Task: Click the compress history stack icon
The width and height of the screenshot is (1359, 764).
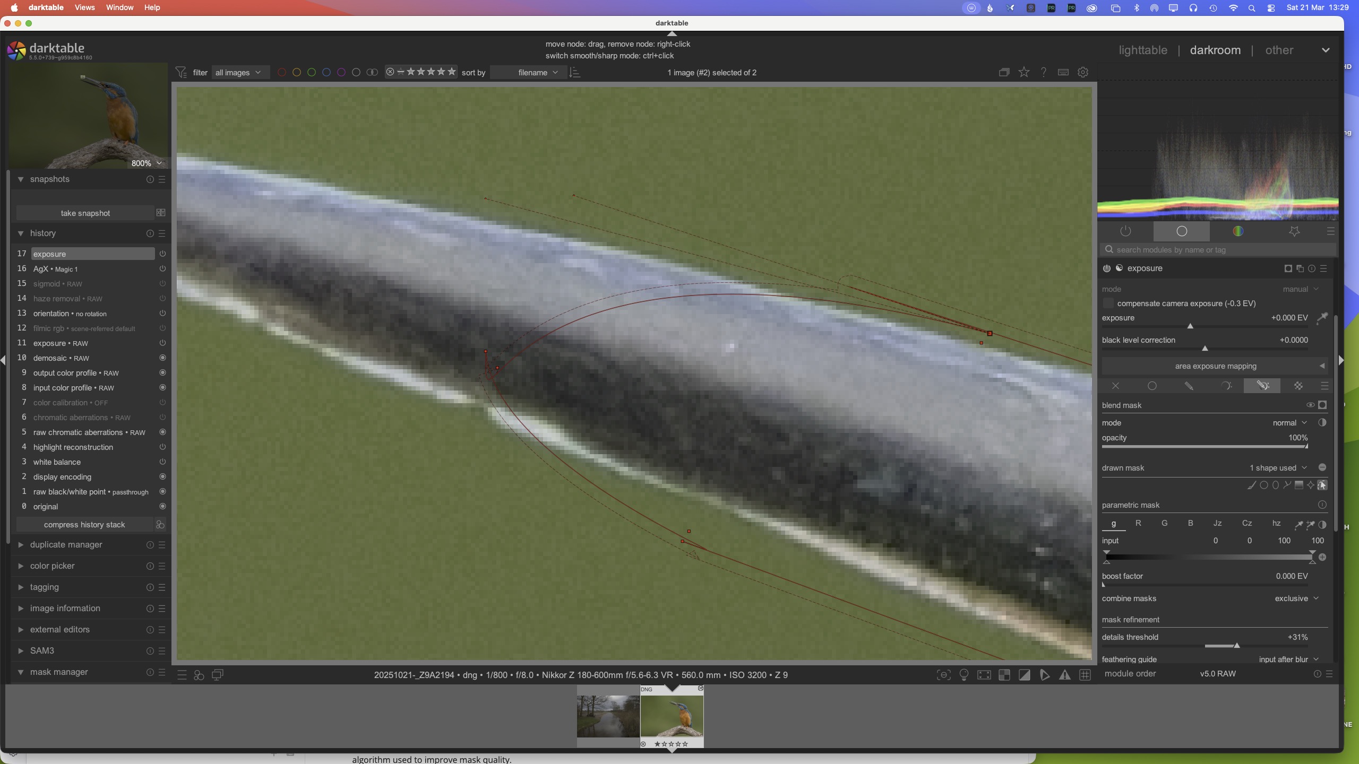Action: (160, 525)
